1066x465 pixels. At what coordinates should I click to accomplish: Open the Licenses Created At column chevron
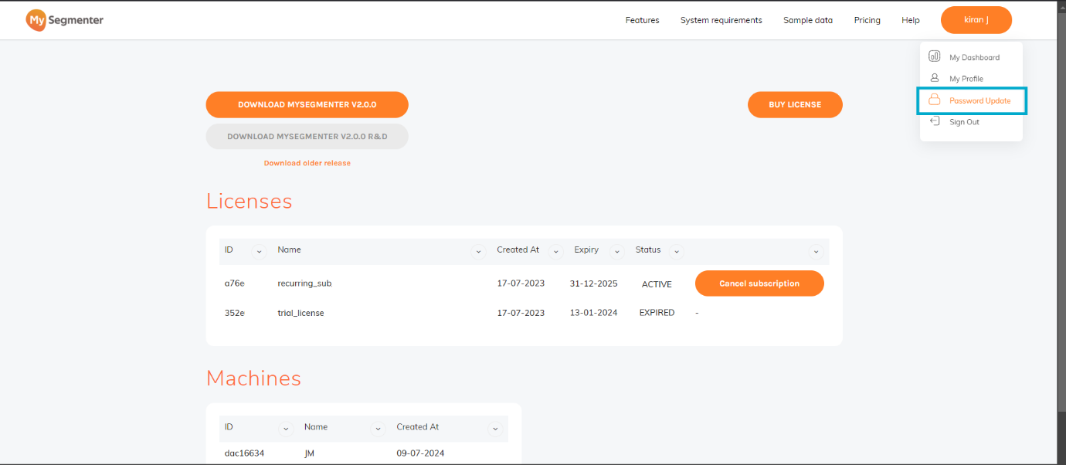555,252
